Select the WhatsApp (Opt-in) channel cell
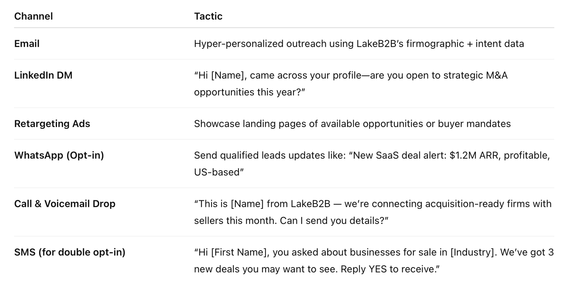Viewport: 562px width, 286px height. point(59,155)
